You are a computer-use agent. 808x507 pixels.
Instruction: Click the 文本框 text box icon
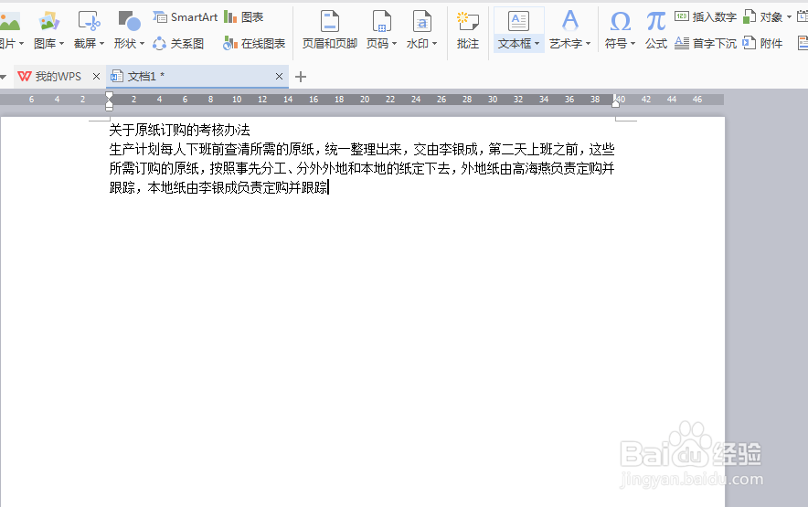(x=518, y=21)
